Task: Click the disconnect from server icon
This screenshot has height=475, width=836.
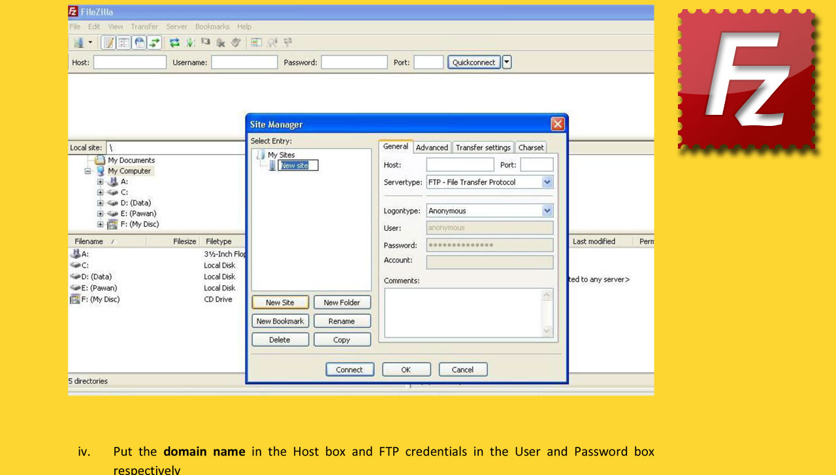Action: pos(221,43)
